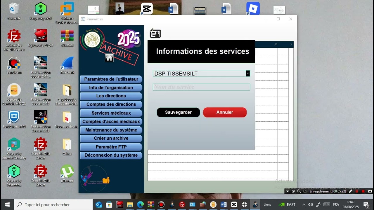Open the notification center icon
This screenshot has height=210, width=374.
(x=366, y=204)
